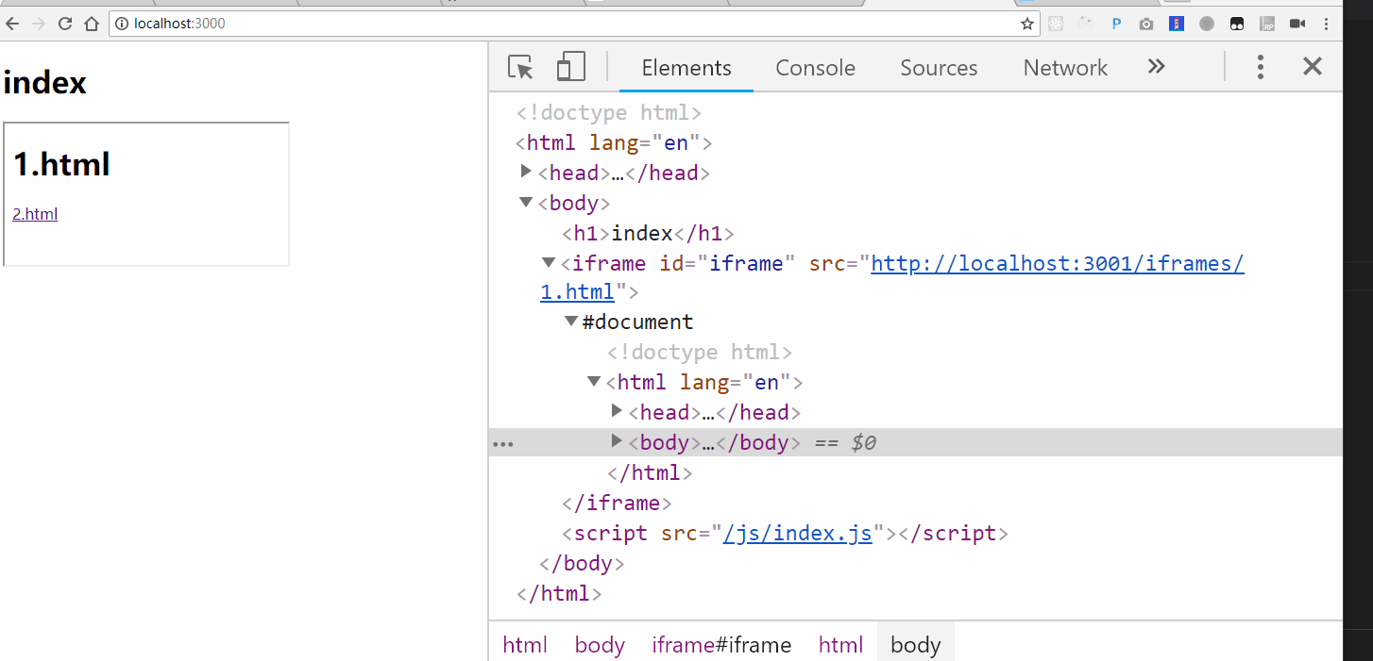Screen dimensions: 1373x661
Task: Open the DevTools customize menu (three dots)
Action: click(1261, 66)
